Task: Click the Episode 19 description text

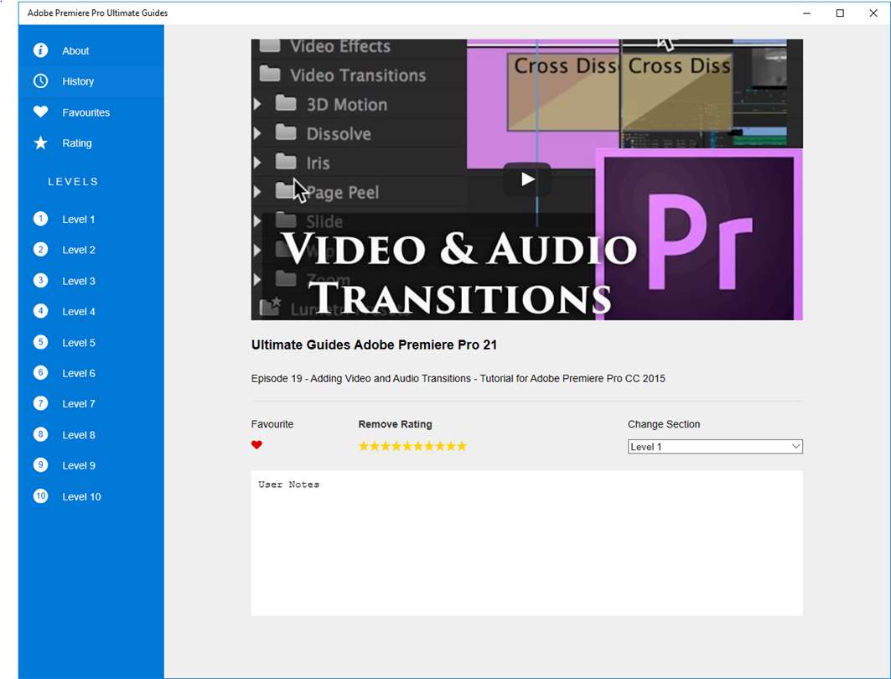Action: click(458, 378)
